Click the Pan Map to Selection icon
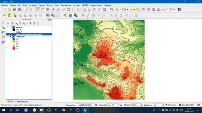The width and height of the screenshot is (202, 113). tap(48, 10)
